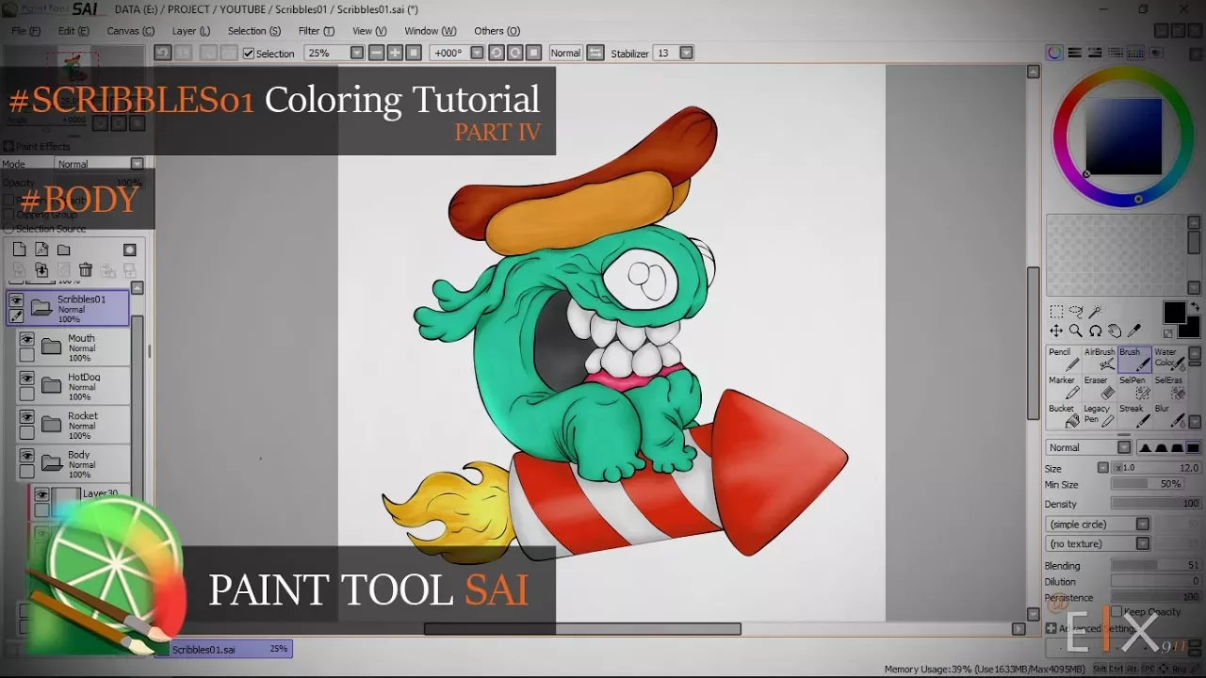Viewport: 1206px width, 678px height.
Task: Toggle the Selection checkbox
Action: pyautogui.click(x=249, y=54)
